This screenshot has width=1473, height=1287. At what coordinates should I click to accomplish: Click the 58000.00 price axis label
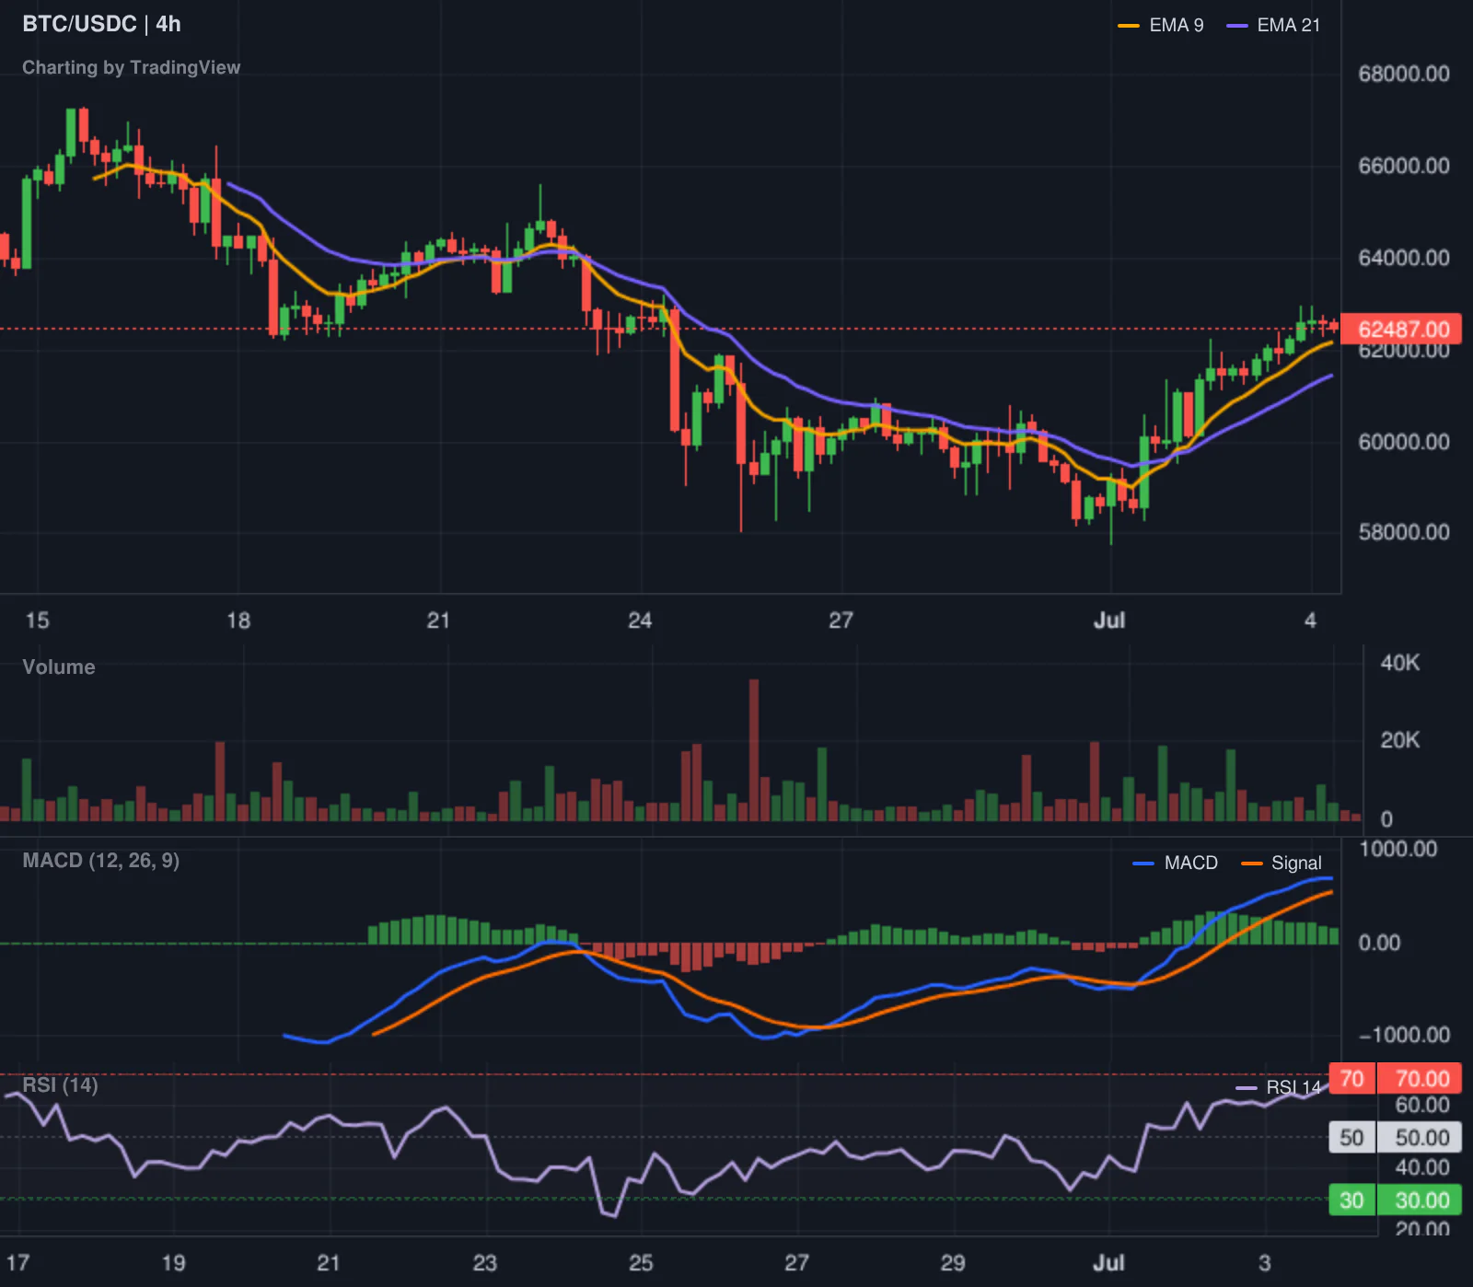click(1404, 532)
